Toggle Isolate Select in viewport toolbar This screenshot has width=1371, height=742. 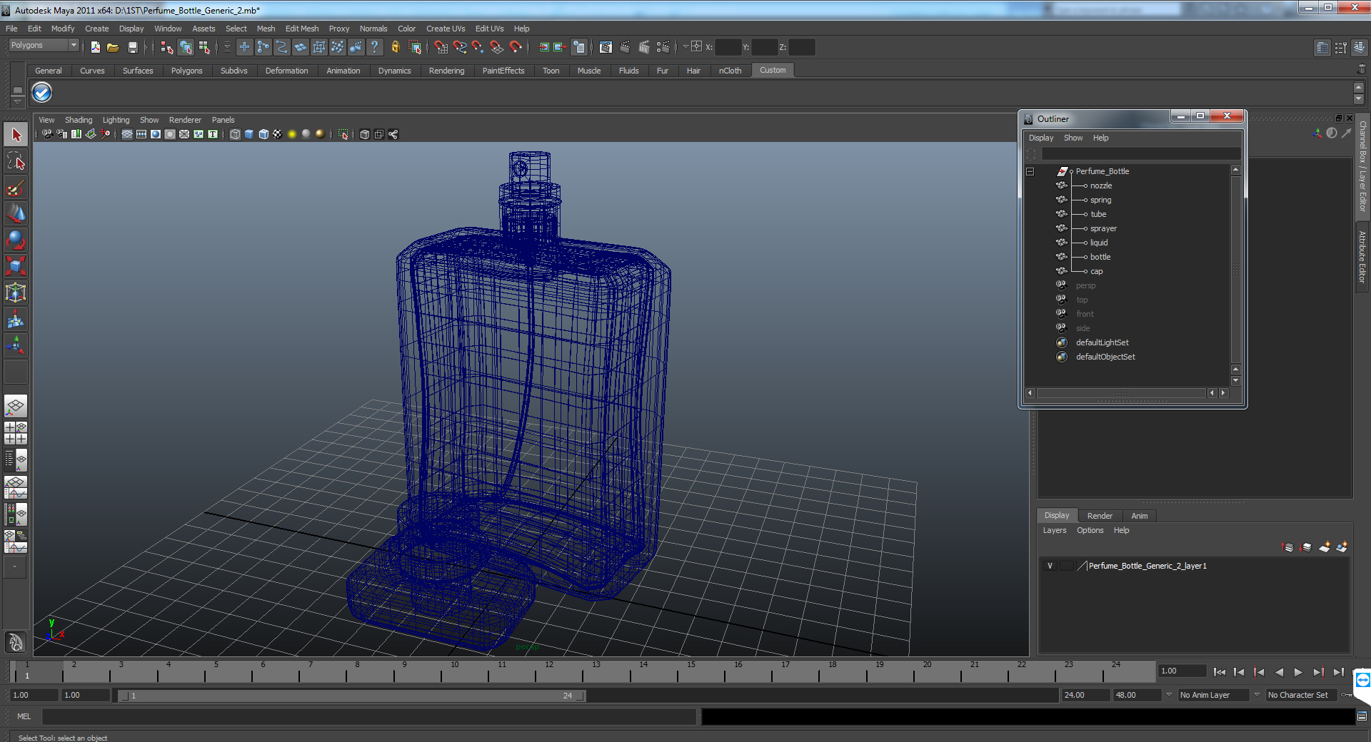click(343, 134)
